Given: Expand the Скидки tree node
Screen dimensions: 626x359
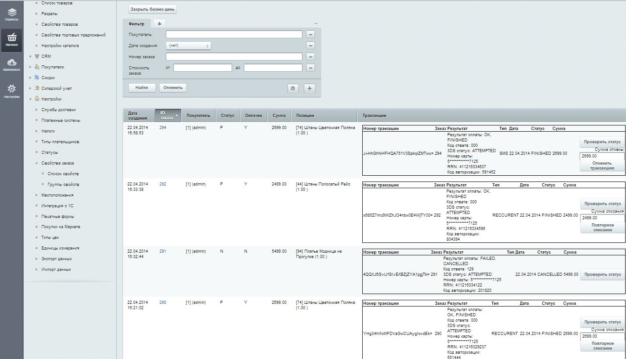Looking at the screenshot, I should (30, 78).
